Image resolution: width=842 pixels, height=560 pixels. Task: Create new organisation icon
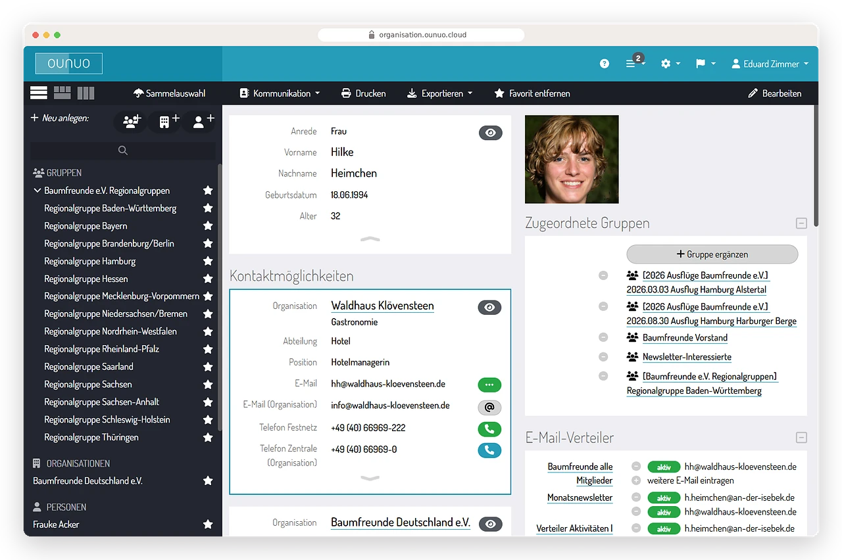click(x=164, y=122)
